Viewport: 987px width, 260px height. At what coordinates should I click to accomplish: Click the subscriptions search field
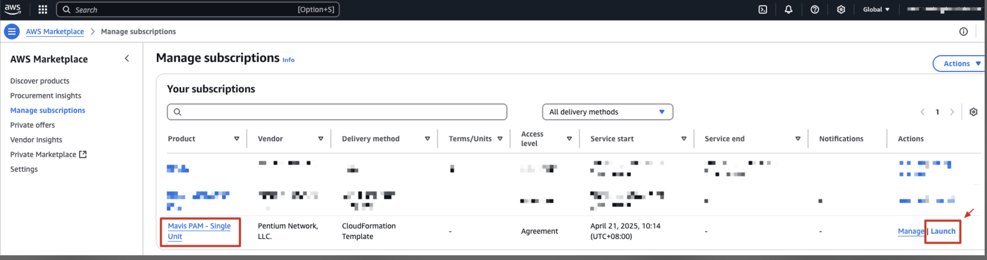337,112
